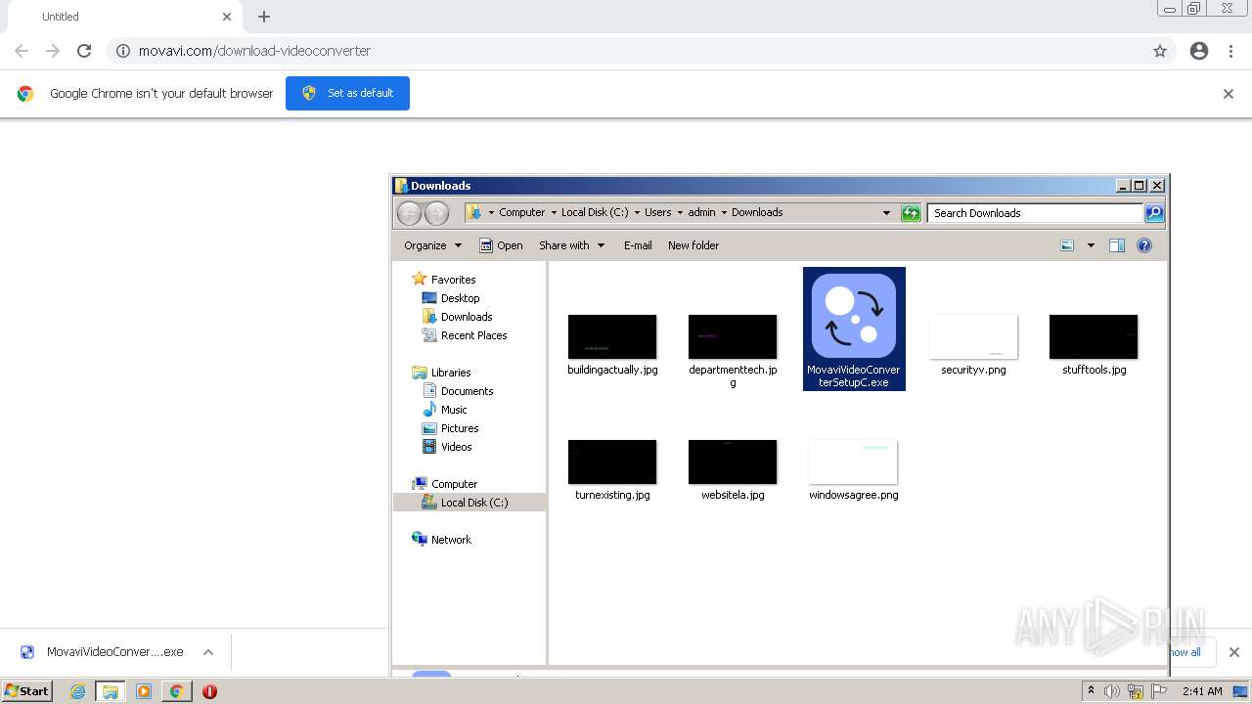Image resolution: width=1252 pixels, height=704 pixels.
Task: Close the Untitled tab
Action: (227, 17)
